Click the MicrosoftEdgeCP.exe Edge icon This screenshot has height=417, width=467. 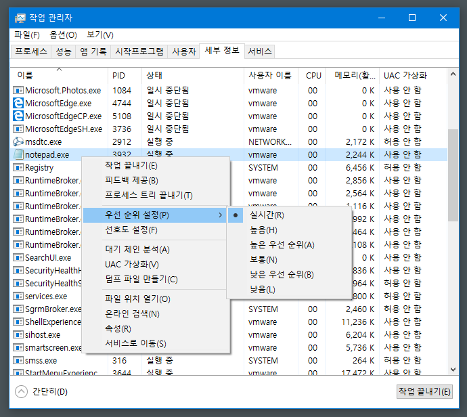[18, 116]
